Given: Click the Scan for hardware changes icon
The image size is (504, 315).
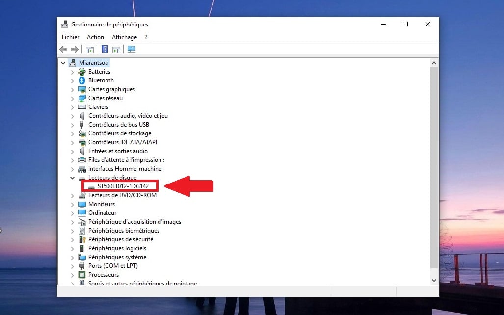Looking at the screenshot, I should click(131, 49).
